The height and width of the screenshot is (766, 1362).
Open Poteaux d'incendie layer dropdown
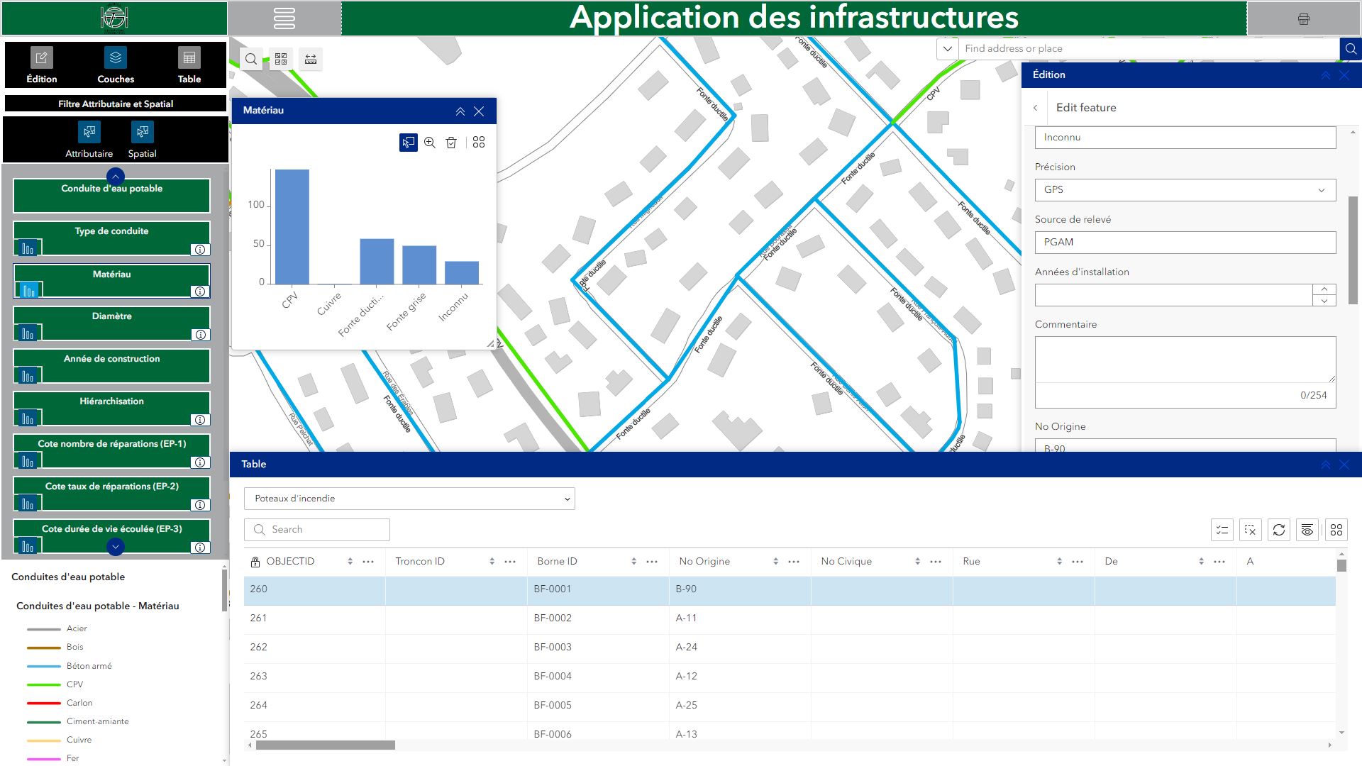click(409, 499)
